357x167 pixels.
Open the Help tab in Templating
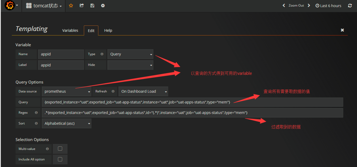click(x=108, y=30)
